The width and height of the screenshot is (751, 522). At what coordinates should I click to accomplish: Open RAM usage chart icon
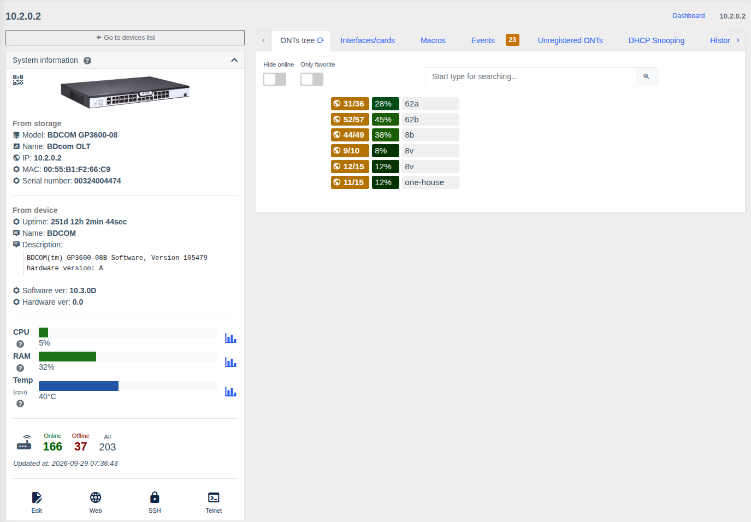230,362
